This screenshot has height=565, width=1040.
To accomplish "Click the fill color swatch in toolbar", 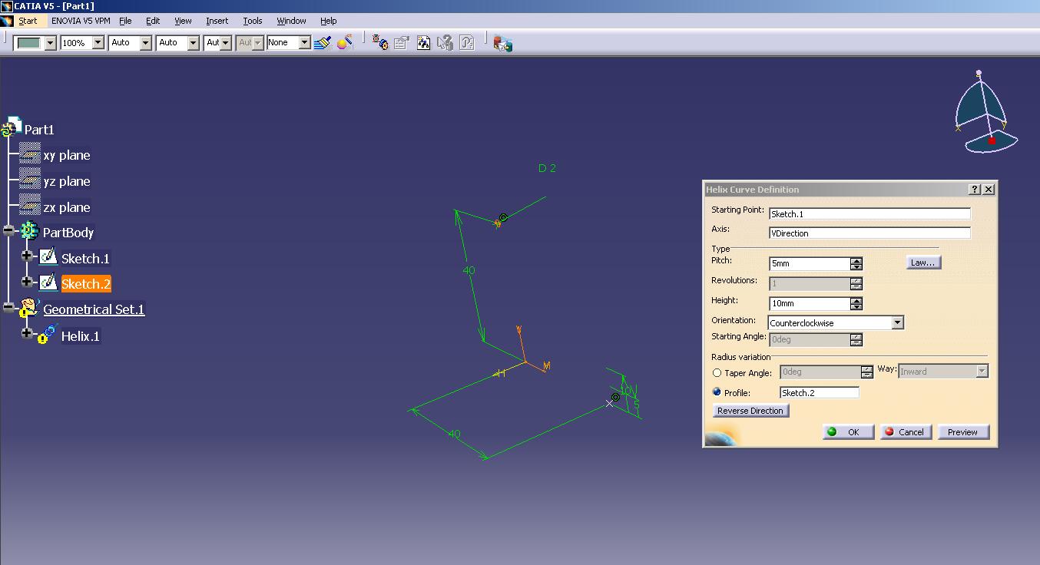I will (29, 43).
